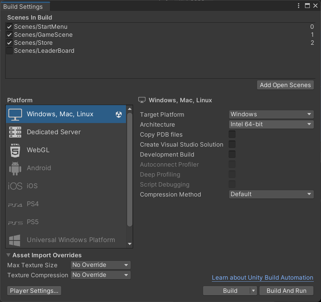Image resolution: width=321 pixels, height=302 pixels.
Task: Click the platform list scroll-up arrow
Action: pos(130,109)
